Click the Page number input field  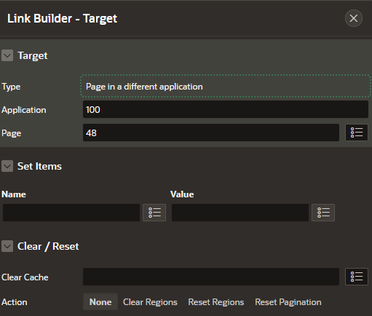(211, 133)
